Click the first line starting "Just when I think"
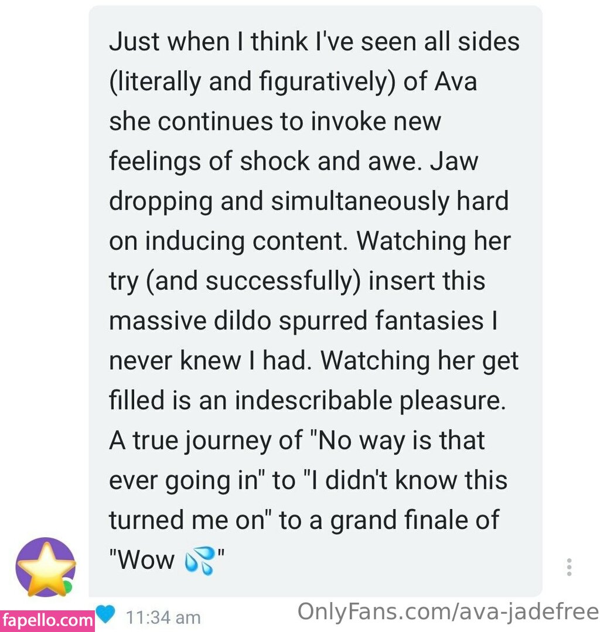 (315, 42)
